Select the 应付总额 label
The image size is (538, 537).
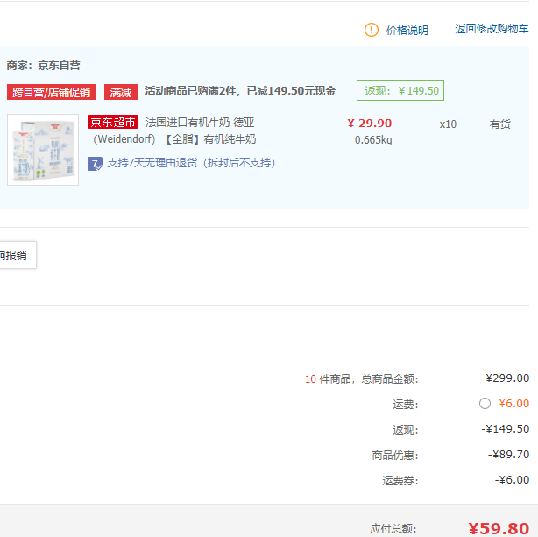click(x=393, y=529)
